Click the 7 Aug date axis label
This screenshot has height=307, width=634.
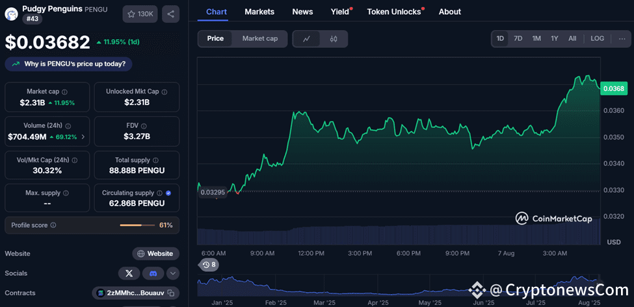click(506, 253)
